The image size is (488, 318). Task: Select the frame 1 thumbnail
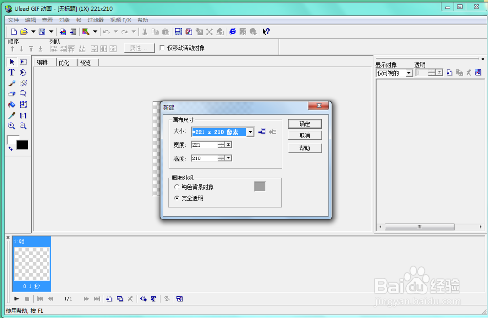point(32,264)
